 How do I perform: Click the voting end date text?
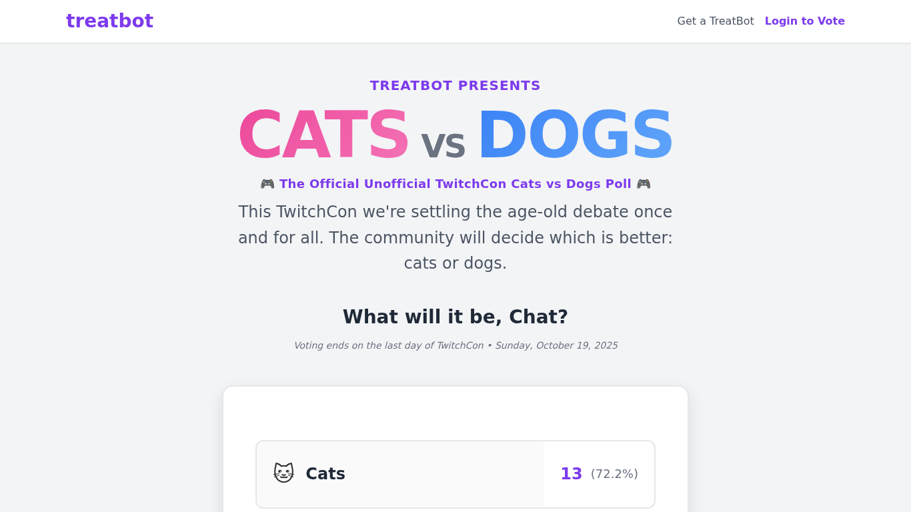(x=455, y=345)
